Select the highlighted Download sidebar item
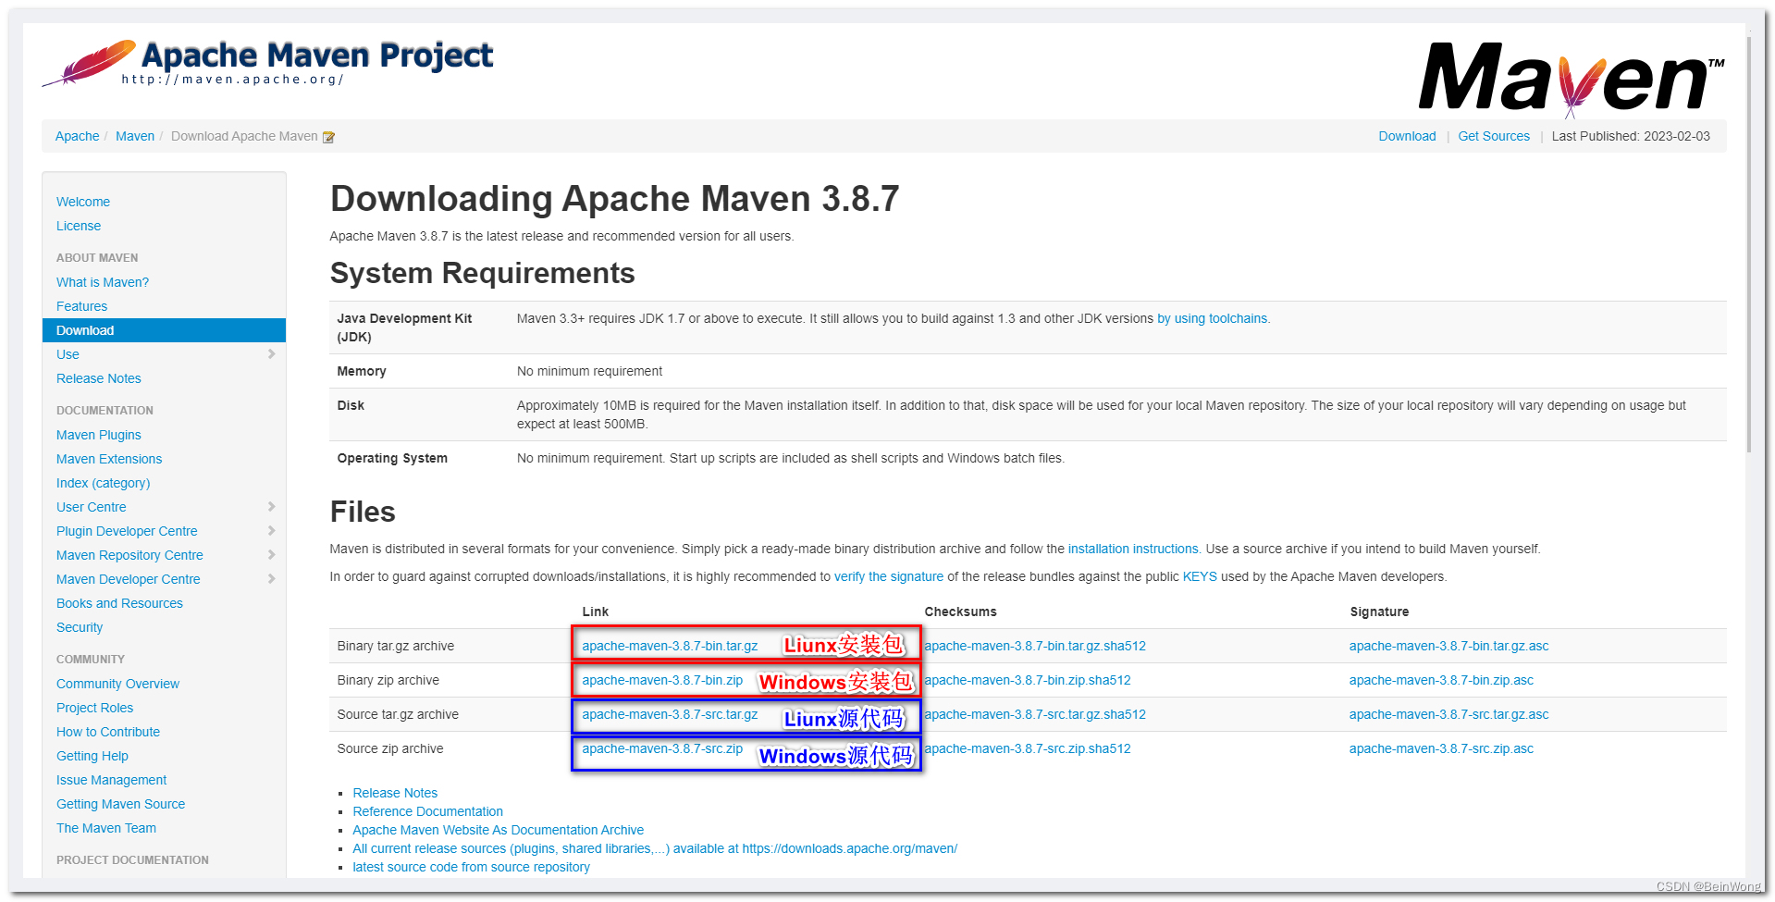The width and height of the screenshot is (1775, 902). point(164,330)
